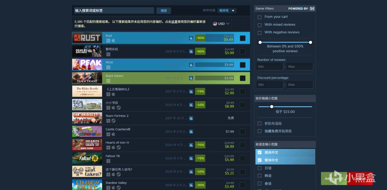Click the review icon for Team Fortress 2

click(x=191, y=118)
